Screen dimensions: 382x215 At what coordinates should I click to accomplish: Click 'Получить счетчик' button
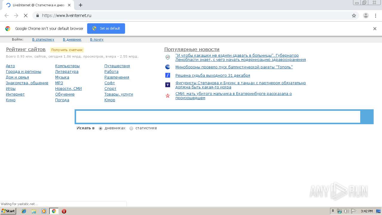tap(67, 50)
